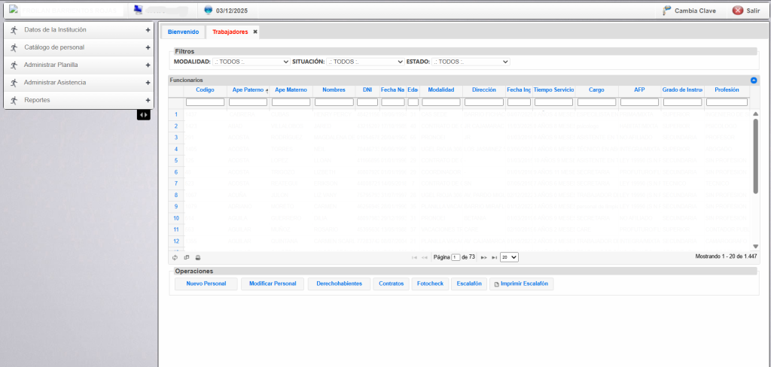Image resolution: width=771 pixels, height=367 pixels.
Task: Switch to the Bienvenido tab
Action: (183, 32)
